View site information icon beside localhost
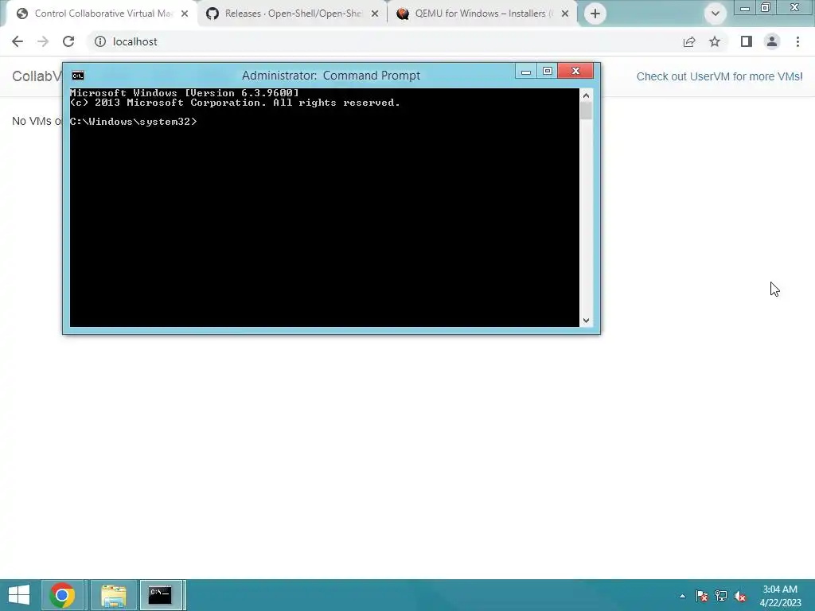 click(x=99, y=41)
